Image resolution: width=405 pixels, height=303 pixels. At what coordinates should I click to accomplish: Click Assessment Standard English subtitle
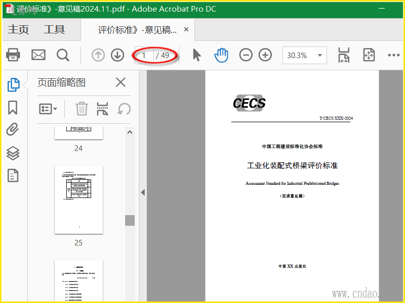tap(292, 183)
